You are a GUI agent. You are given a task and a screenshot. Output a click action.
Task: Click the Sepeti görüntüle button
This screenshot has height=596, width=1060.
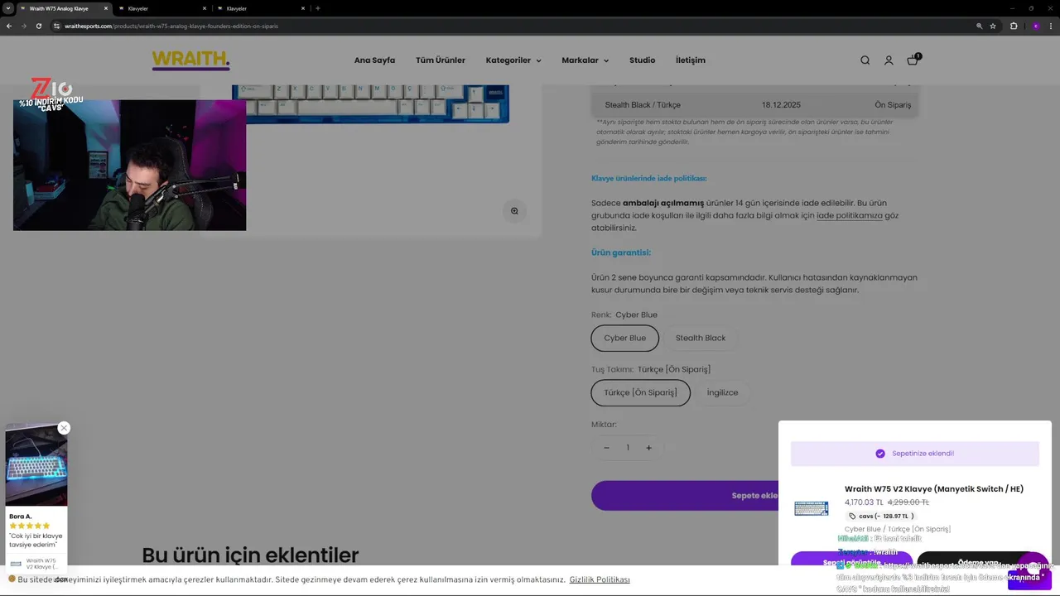tap(851, 563)
